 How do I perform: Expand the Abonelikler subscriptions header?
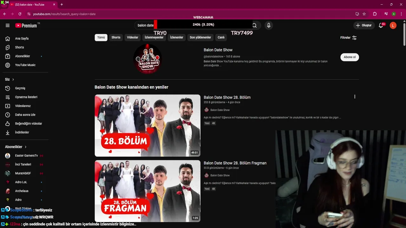pyautogui.click(x=16, y=147)
